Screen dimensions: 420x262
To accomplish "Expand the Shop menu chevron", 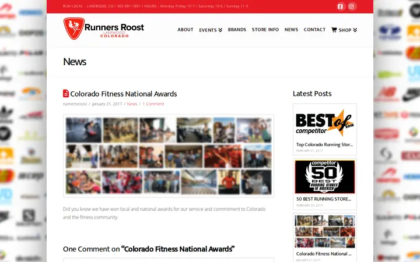I will (355, 30).
